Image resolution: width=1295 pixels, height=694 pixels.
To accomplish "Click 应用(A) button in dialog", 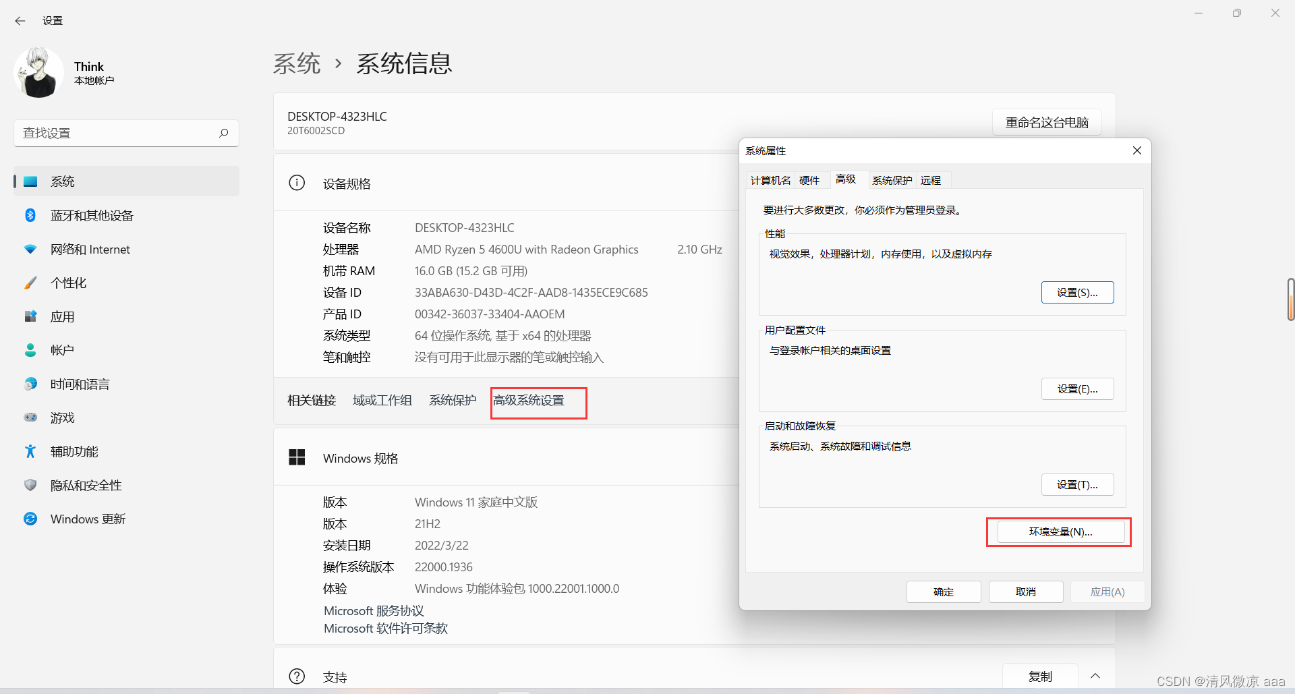I will 1107,591.
